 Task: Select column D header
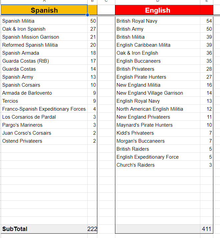coord(157,2)
